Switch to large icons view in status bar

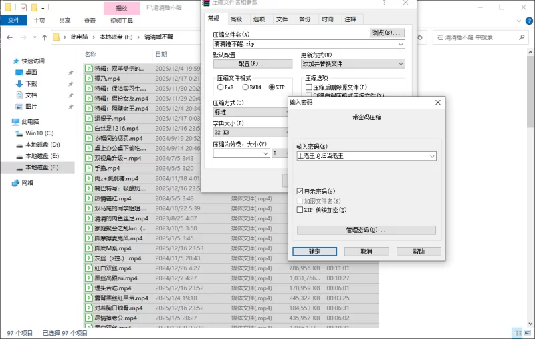tap(528, 333)
